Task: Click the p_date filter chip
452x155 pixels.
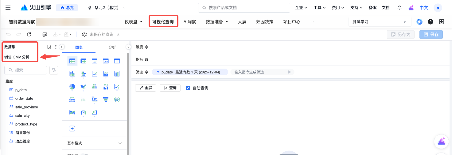Action: [x=190, y=72]
